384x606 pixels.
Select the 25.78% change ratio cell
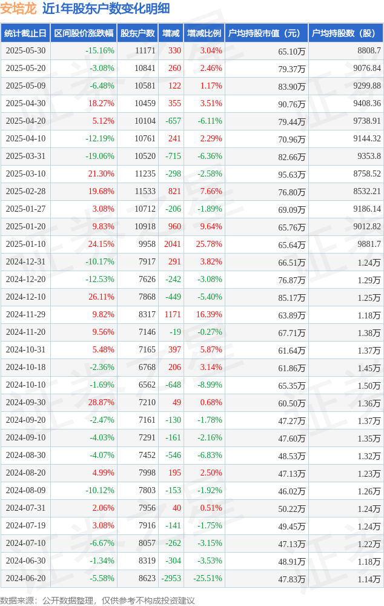point(204,244)
